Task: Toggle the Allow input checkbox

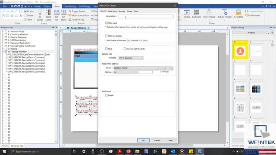Action: point(107,23)
